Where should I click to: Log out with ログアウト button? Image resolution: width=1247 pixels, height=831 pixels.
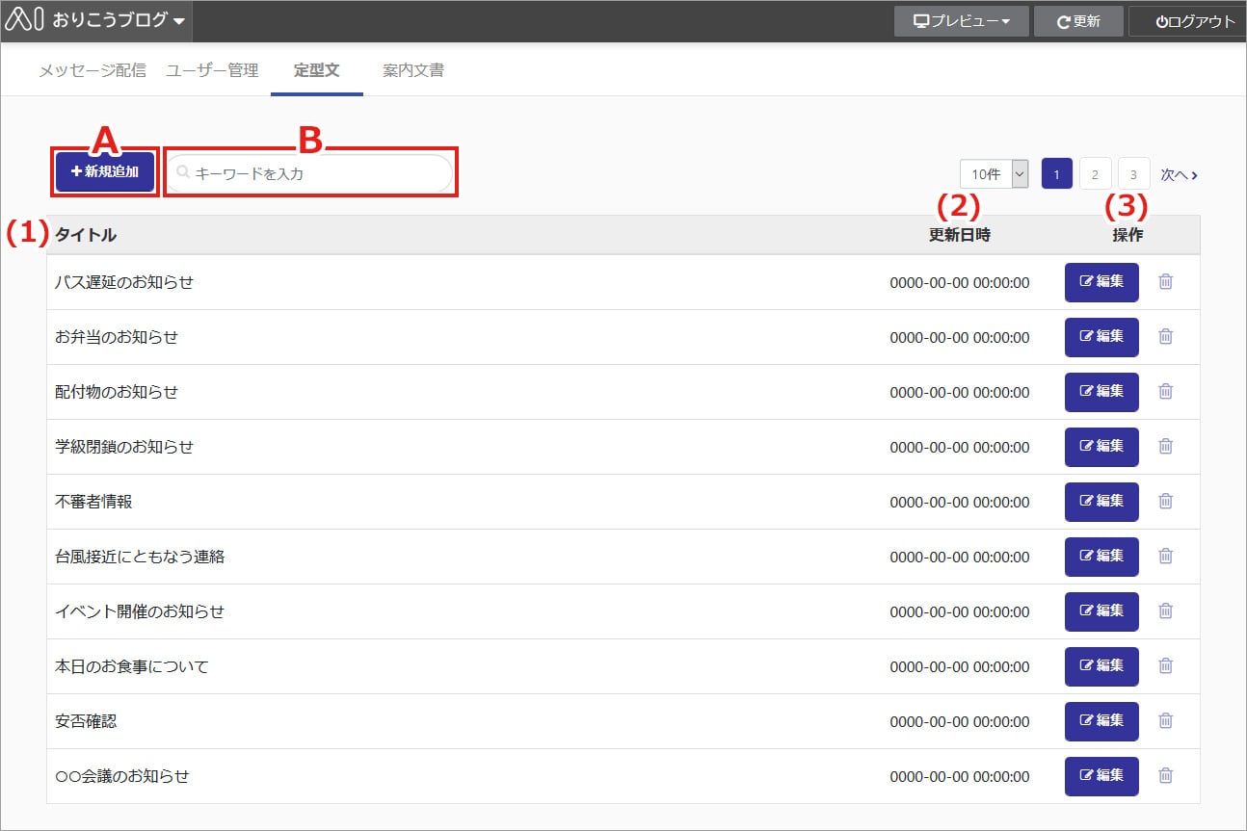[x=1188, y=21]
